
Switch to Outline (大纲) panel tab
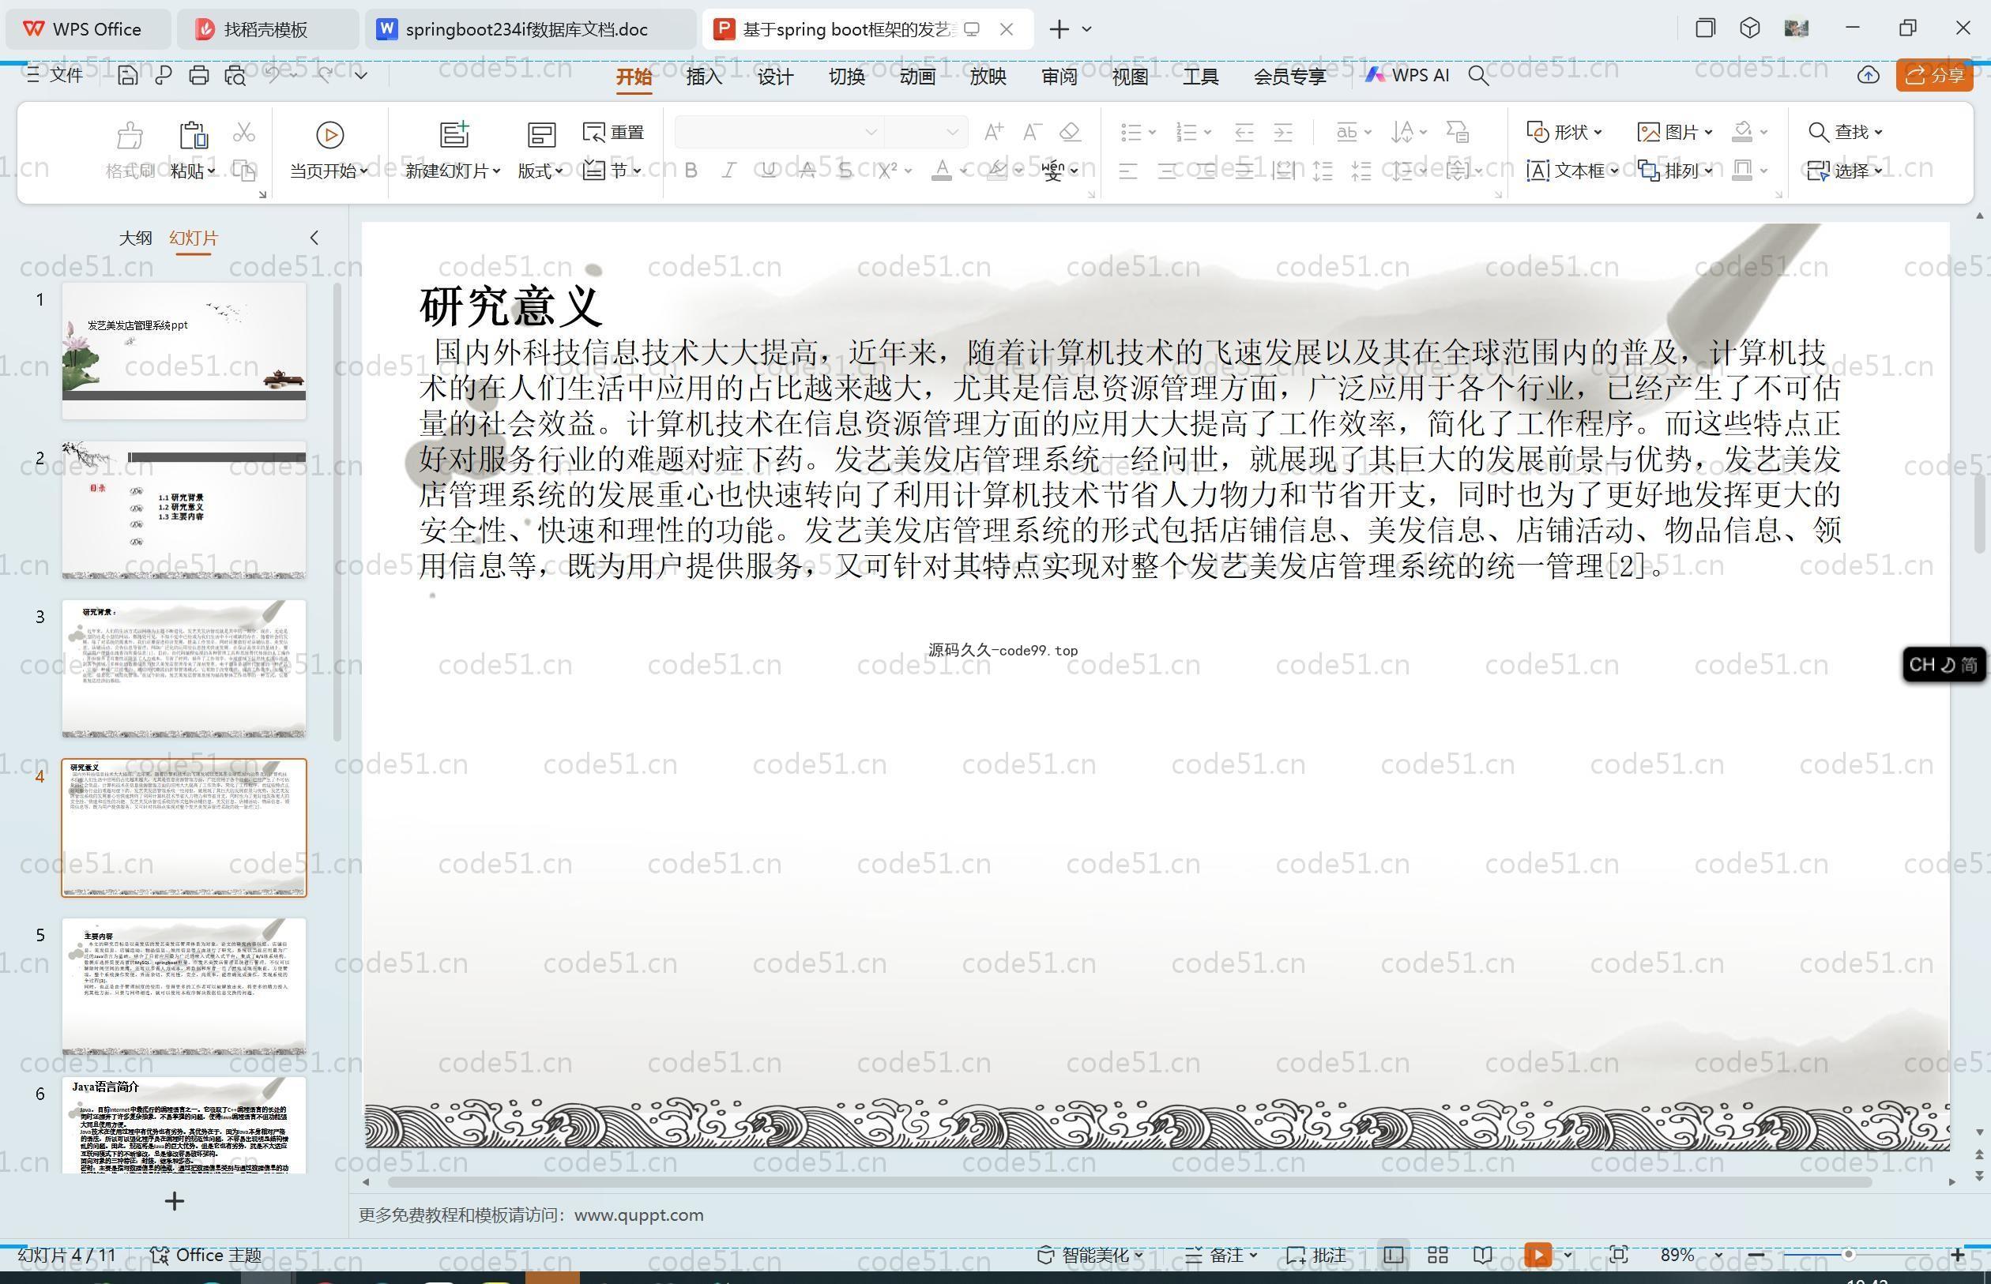(x=135, y=238)
